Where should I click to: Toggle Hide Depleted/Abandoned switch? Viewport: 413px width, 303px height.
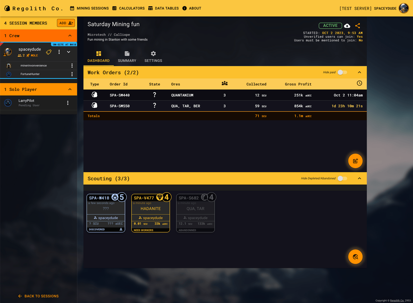342,179
